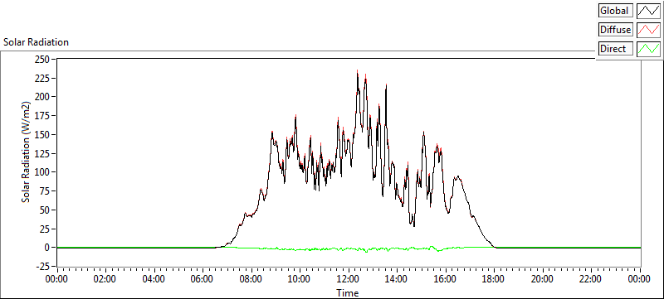Click the Diffuse plot legend line icon
664x299 pixels.
[648, 30]
